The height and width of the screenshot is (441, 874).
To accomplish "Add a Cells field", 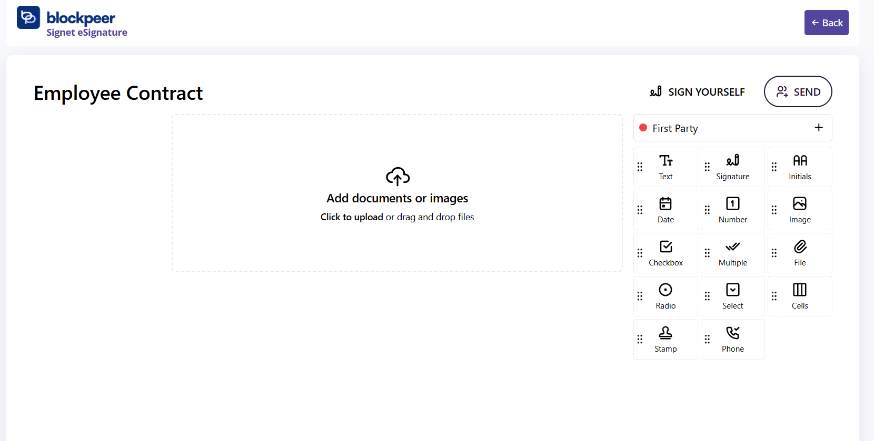I will [x=799, y=296].
